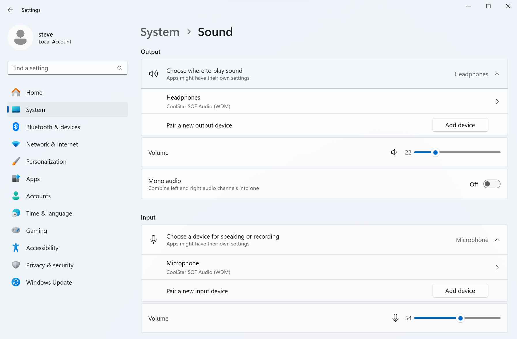Click the Gaming controller icon
517x339 pixels.
click(16, 230)
